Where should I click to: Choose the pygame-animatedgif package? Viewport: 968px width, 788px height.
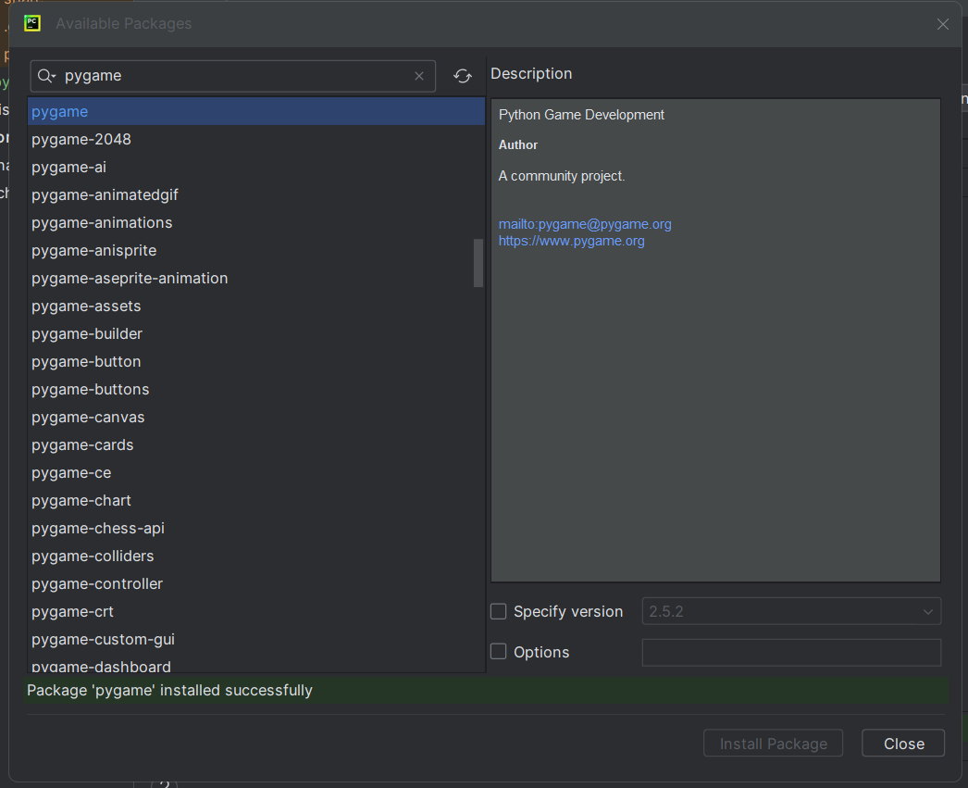(256, 195)
